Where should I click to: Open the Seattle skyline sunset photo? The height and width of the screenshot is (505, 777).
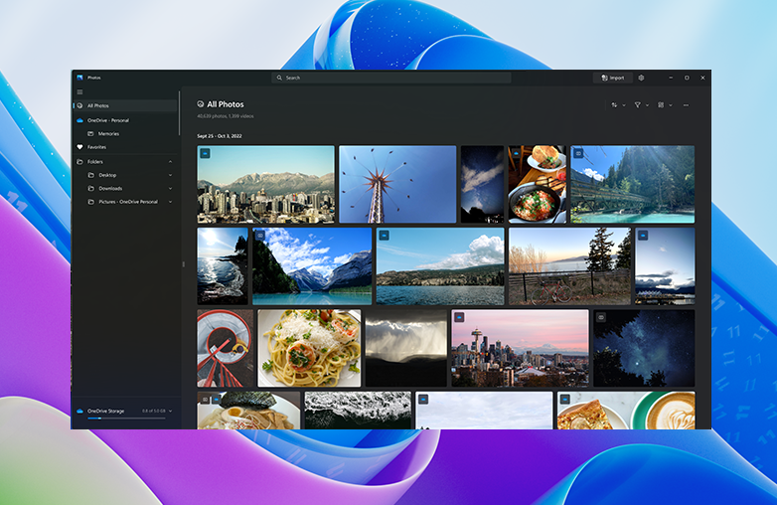(520, 348)
